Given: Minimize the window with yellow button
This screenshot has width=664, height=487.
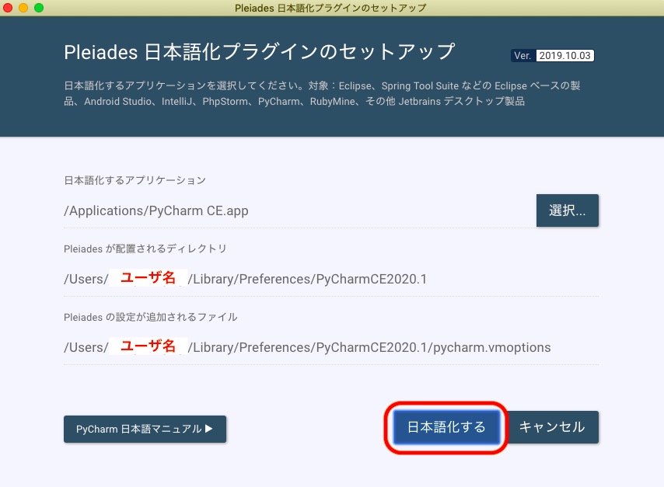Looking at the screenshot, I should point(23,8).
